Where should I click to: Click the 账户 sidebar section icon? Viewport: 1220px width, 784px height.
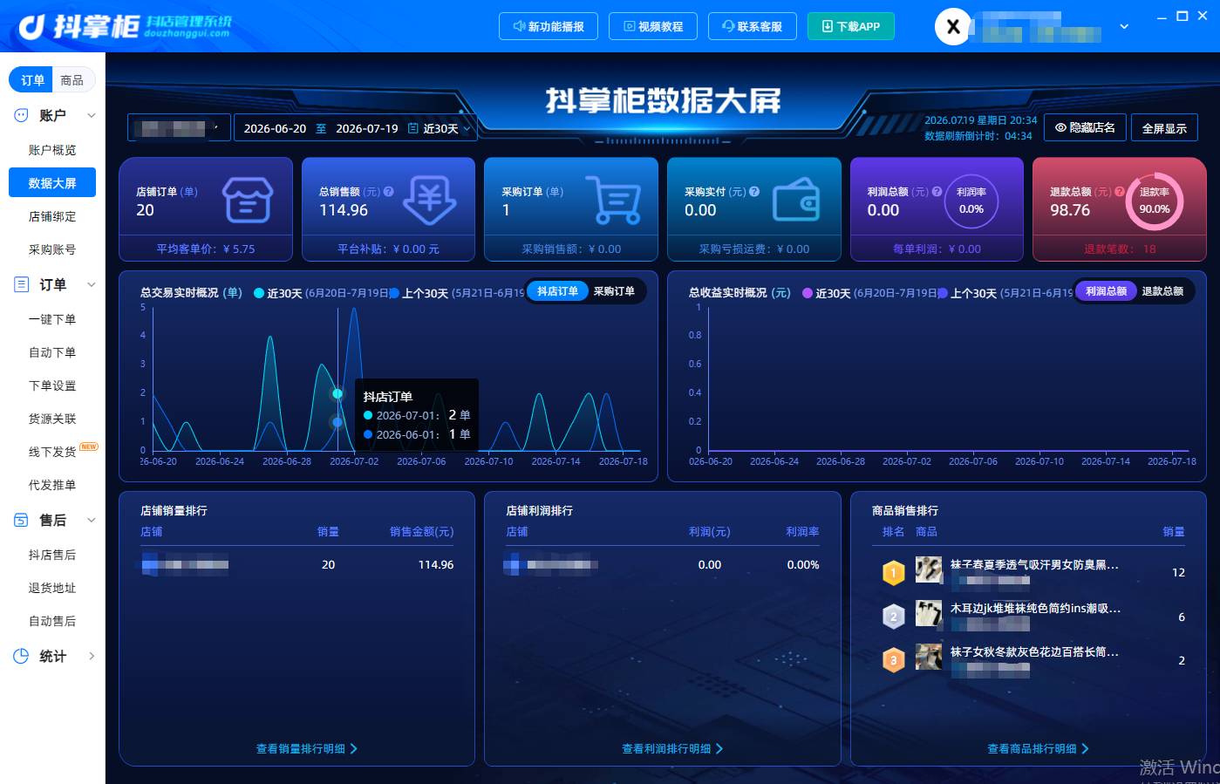pos(22,115)
